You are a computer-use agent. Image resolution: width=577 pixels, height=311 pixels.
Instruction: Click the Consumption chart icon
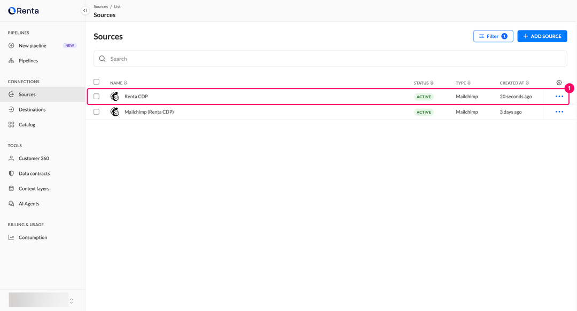[11, 237]
